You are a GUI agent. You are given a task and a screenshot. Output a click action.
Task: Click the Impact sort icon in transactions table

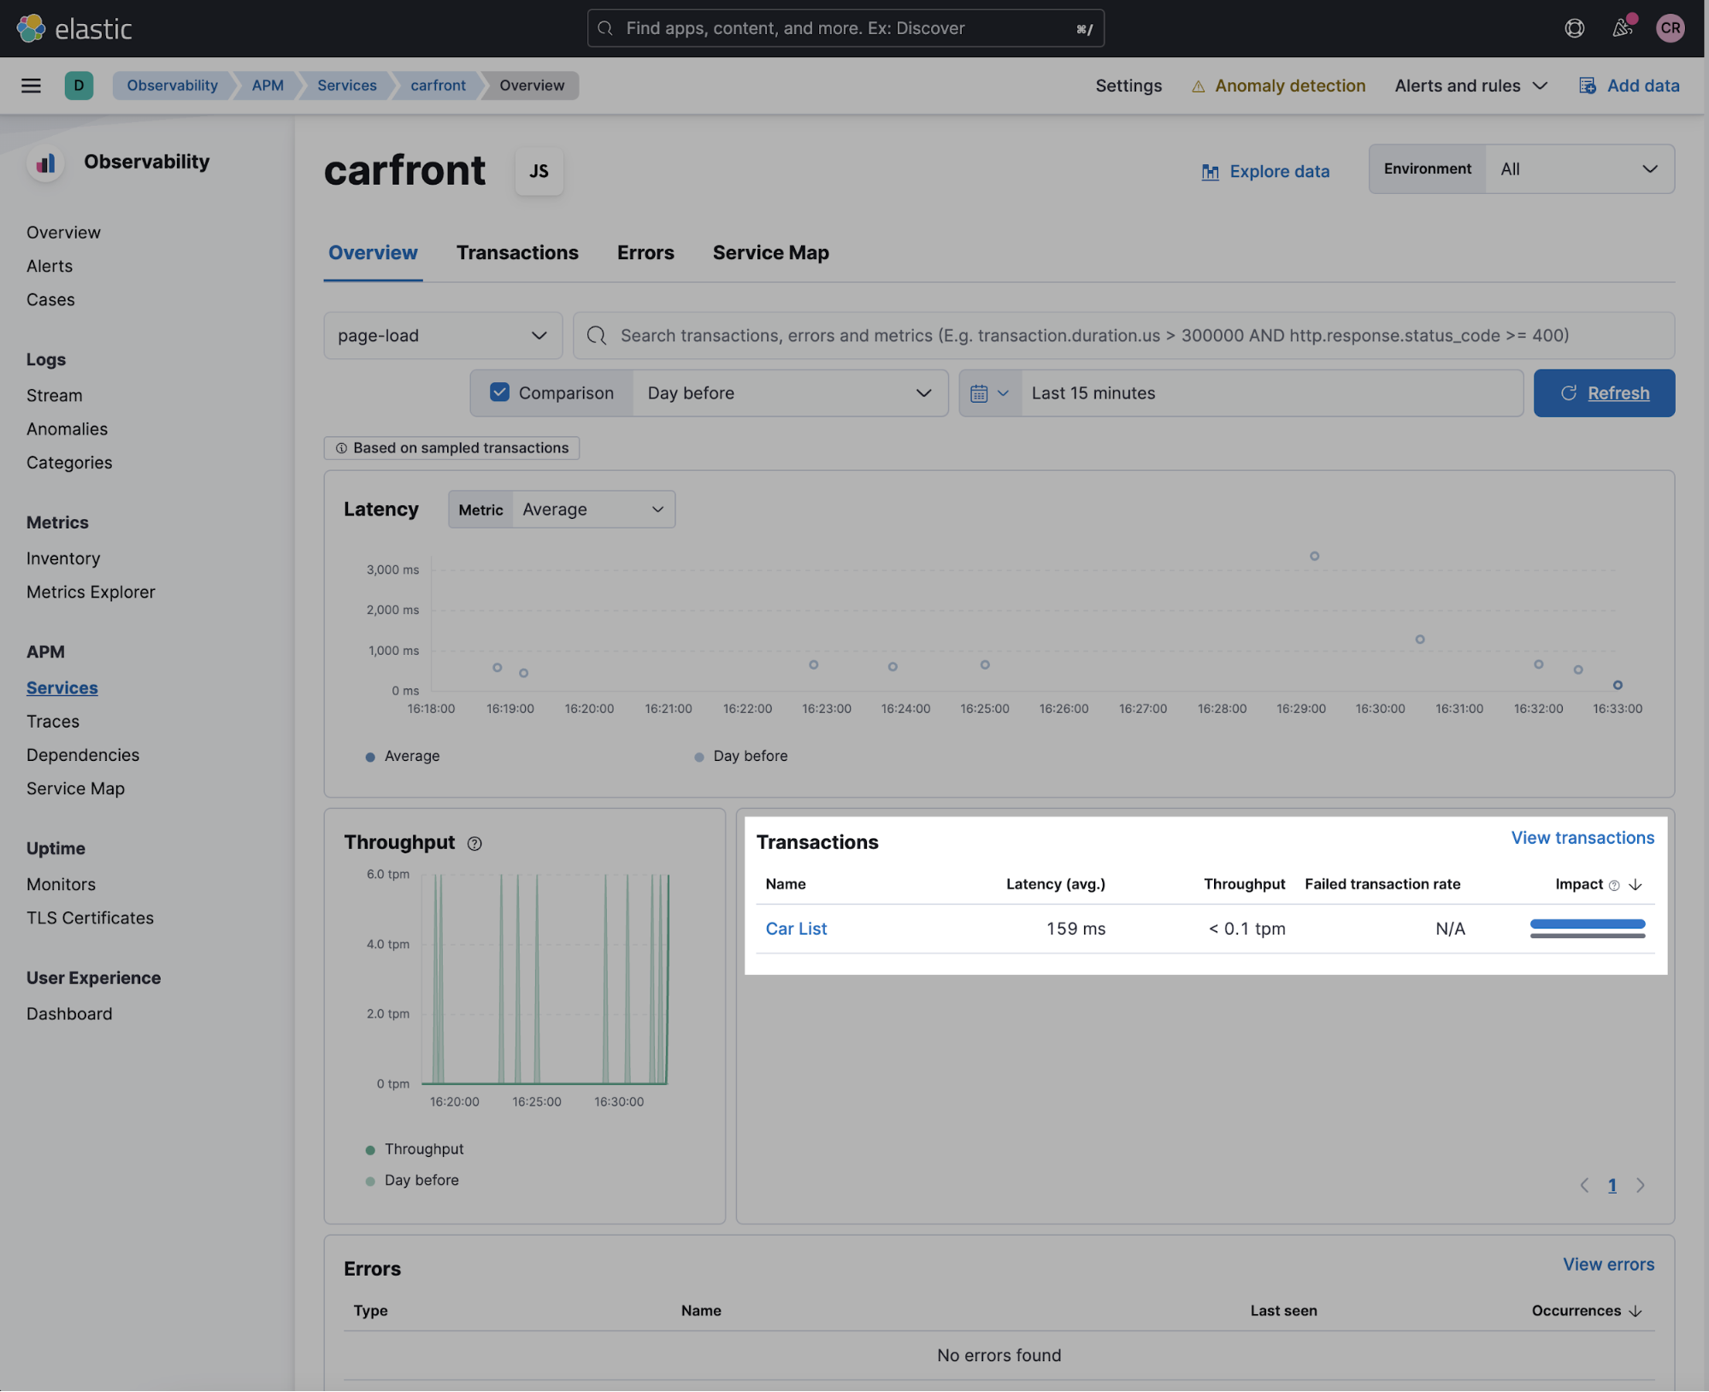pos(1635,882)
